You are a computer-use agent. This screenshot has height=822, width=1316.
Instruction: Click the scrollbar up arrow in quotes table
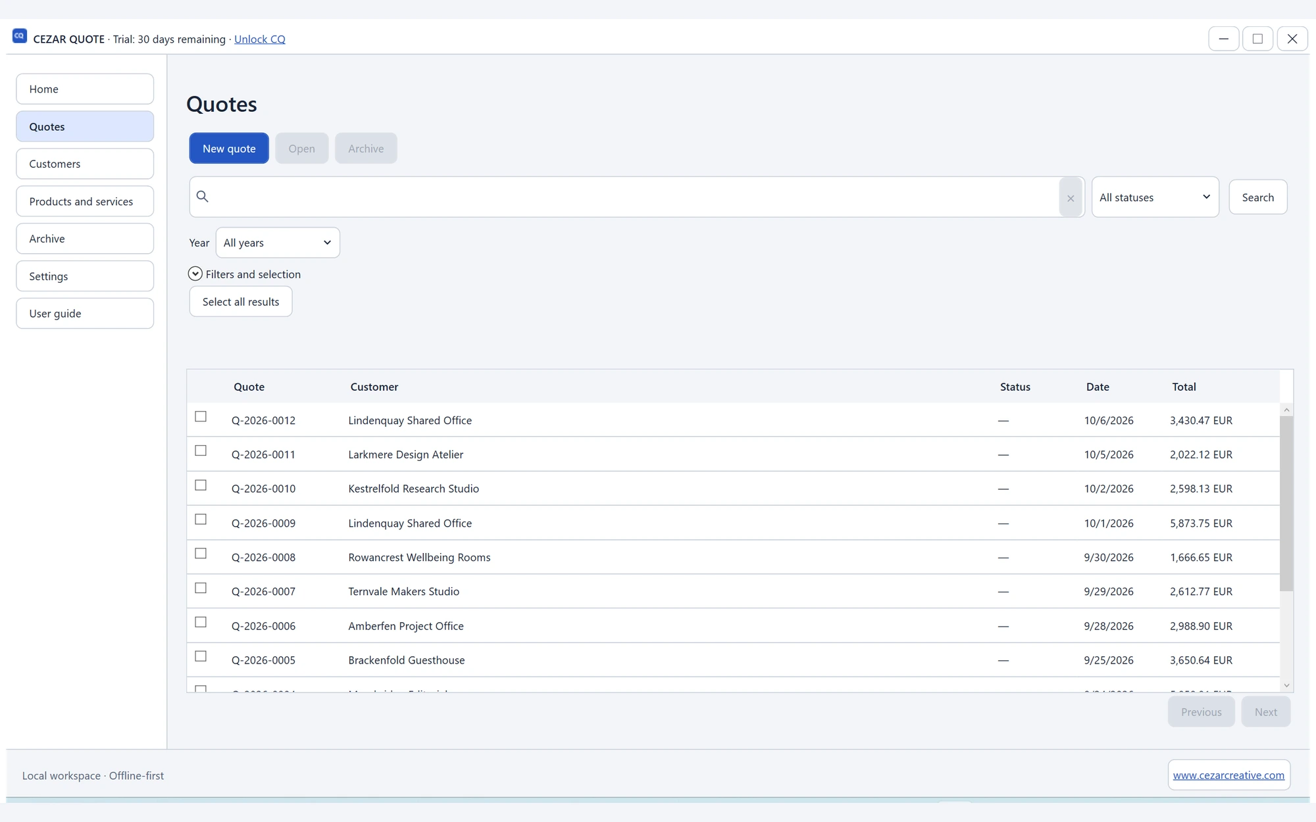point(1286,410)
